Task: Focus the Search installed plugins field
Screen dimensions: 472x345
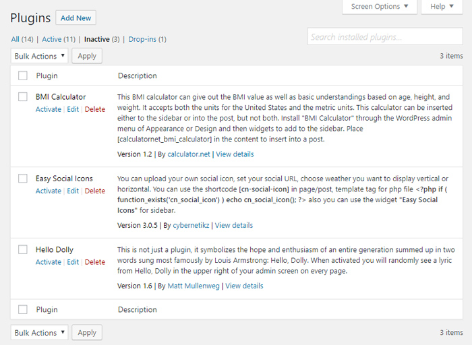Action: point(385,36)
